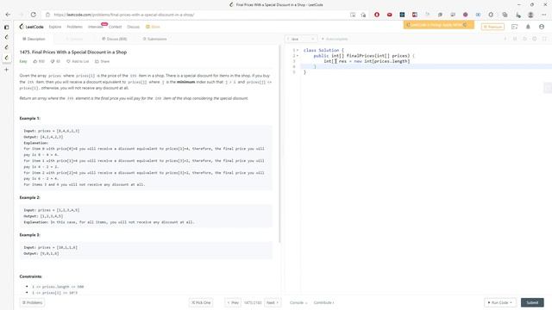Click Add to List
Screen dimensions: 552x310
click(x=78, y=61)
